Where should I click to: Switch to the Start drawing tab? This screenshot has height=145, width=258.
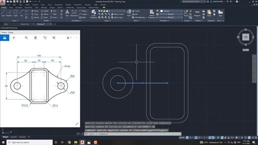pos(6,24)
